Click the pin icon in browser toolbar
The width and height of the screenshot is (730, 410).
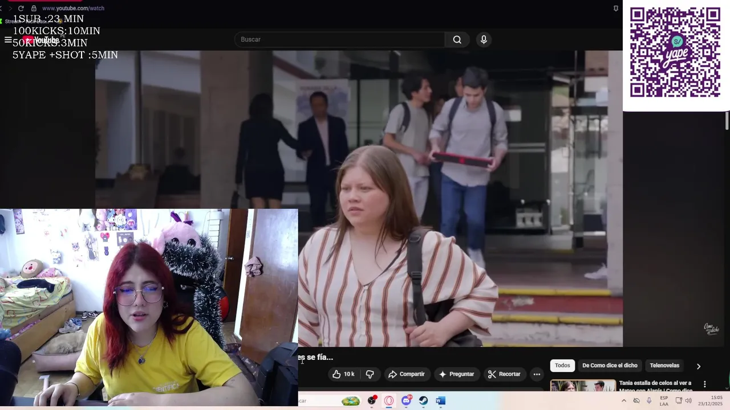(x=616, y=9)
